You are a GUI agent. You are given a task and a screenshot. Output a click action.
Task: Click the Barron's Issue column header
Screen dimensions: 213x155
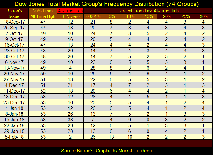point(14,14)
